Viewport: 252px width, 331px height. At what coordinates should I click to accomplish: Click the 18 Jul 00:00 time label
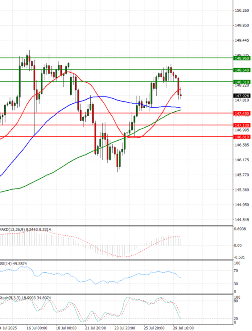tap(66, 328)
